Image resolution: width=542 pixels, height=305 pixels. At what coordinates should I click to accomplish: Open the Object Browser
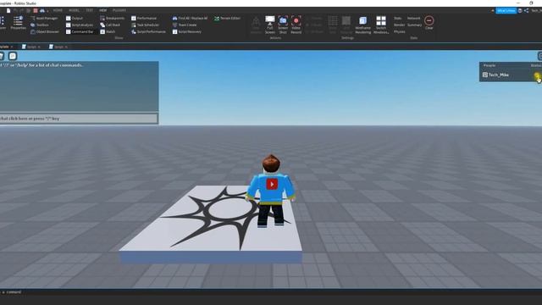(45, 31)
